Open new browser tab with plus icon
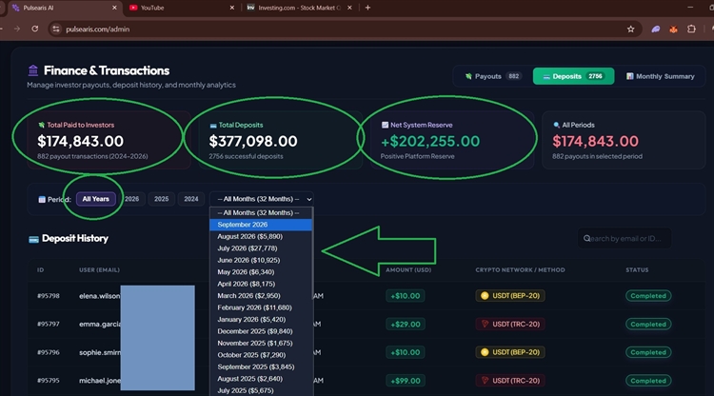 click(x=367, y=8)
